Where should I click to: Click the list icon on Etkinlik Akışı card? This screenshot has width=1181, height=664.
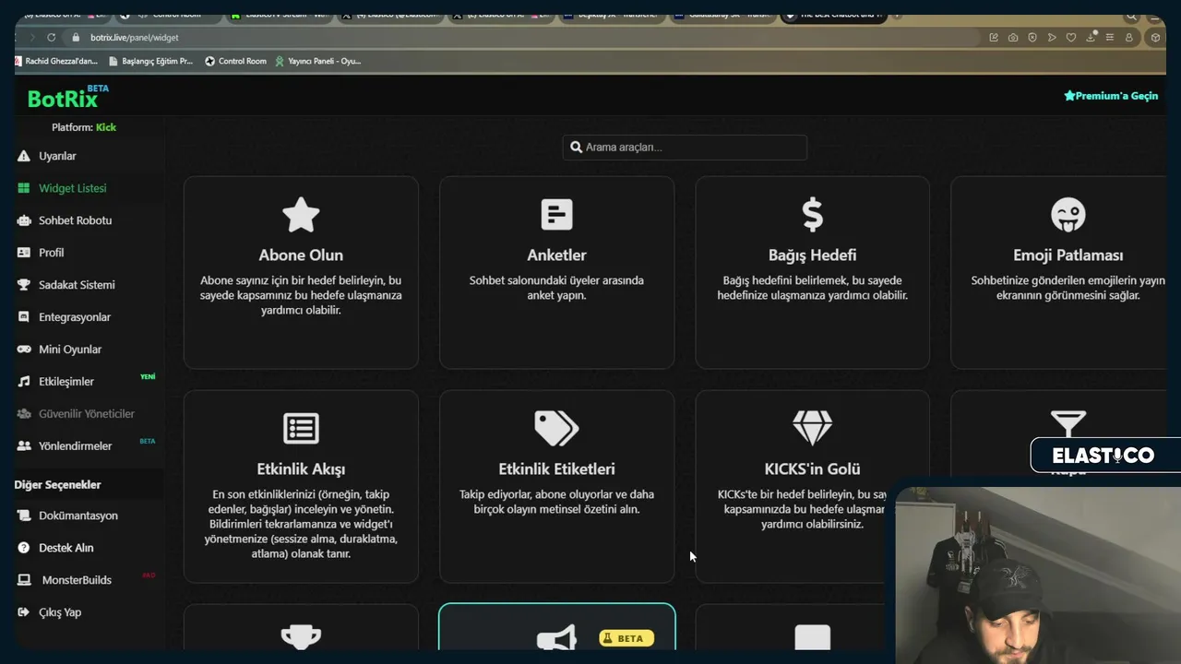[x=301, y=428]
